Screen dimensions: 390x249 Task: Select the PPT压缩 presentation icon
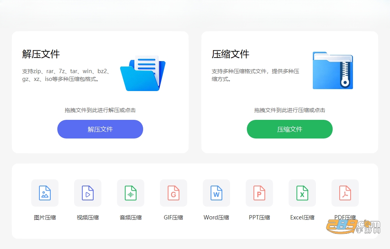pyautogui.click(x=259, y=193)
